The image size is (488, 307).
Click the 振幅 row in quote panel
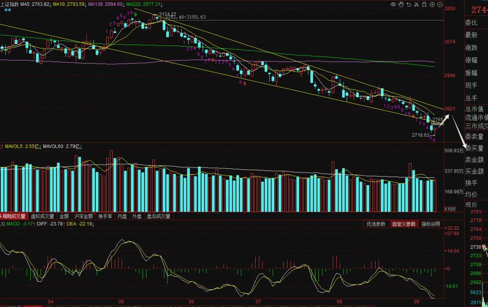471,73
